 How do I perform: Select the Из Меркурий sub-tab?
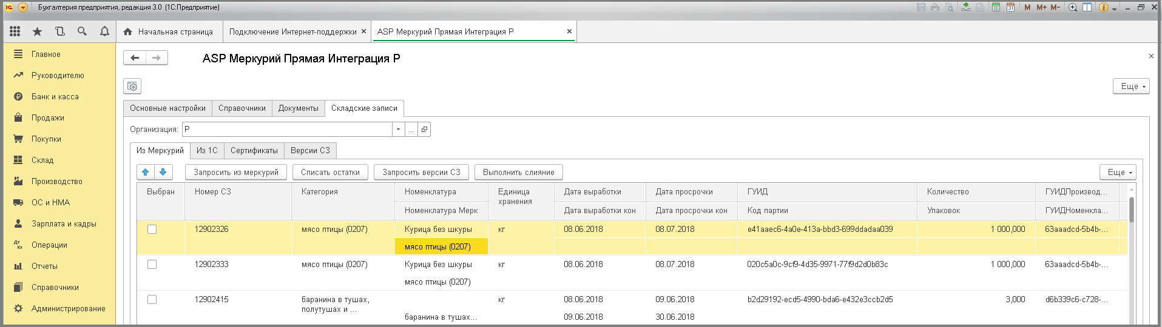coord(160,150)
